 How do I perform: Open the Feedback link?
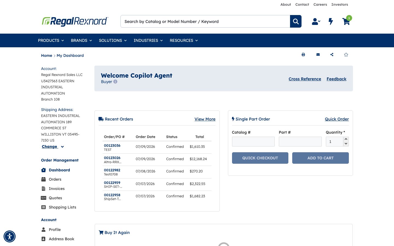click(x=337, y=79)
